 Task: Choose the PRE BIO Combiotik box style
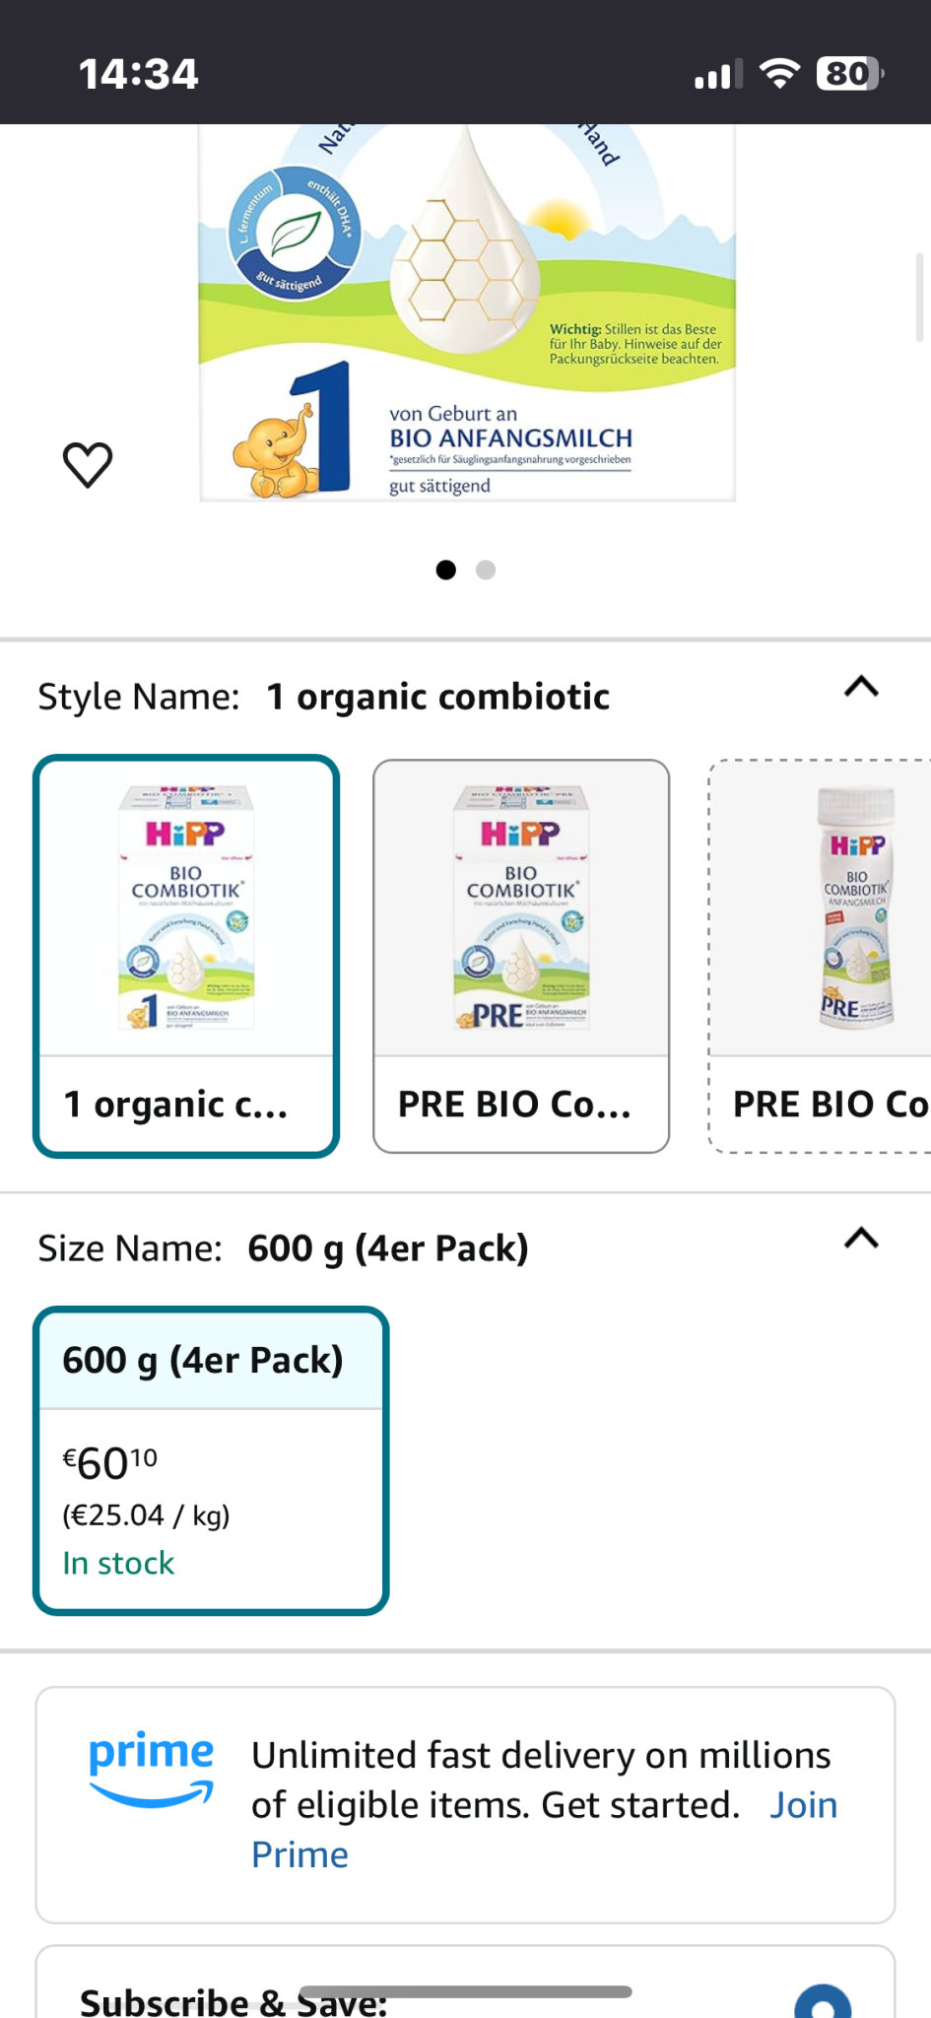pos(521,956)
